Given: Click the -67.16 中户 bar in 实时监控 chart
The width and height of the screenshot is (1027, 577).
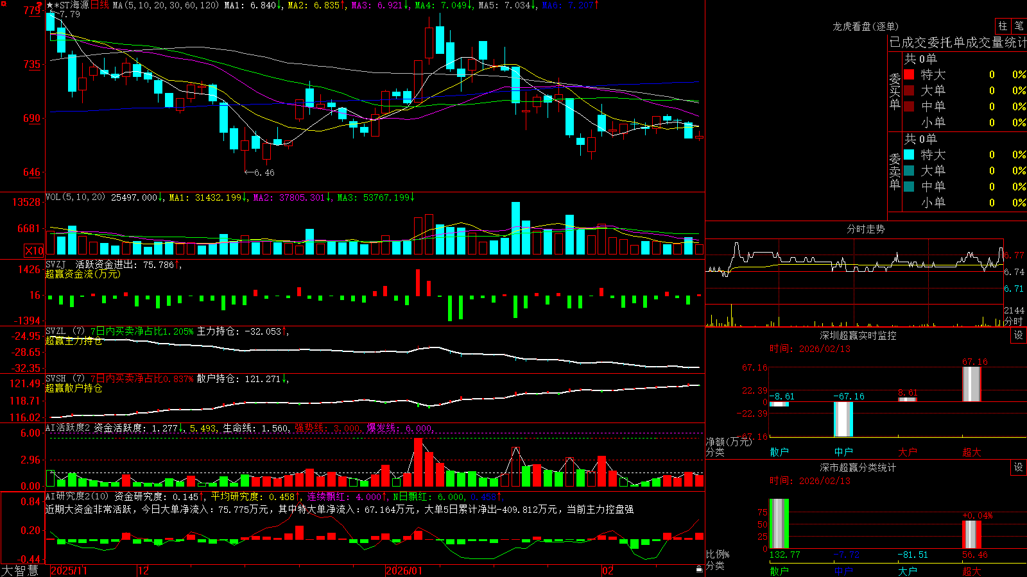Looking at the screenshot, I should click(843, 419).
